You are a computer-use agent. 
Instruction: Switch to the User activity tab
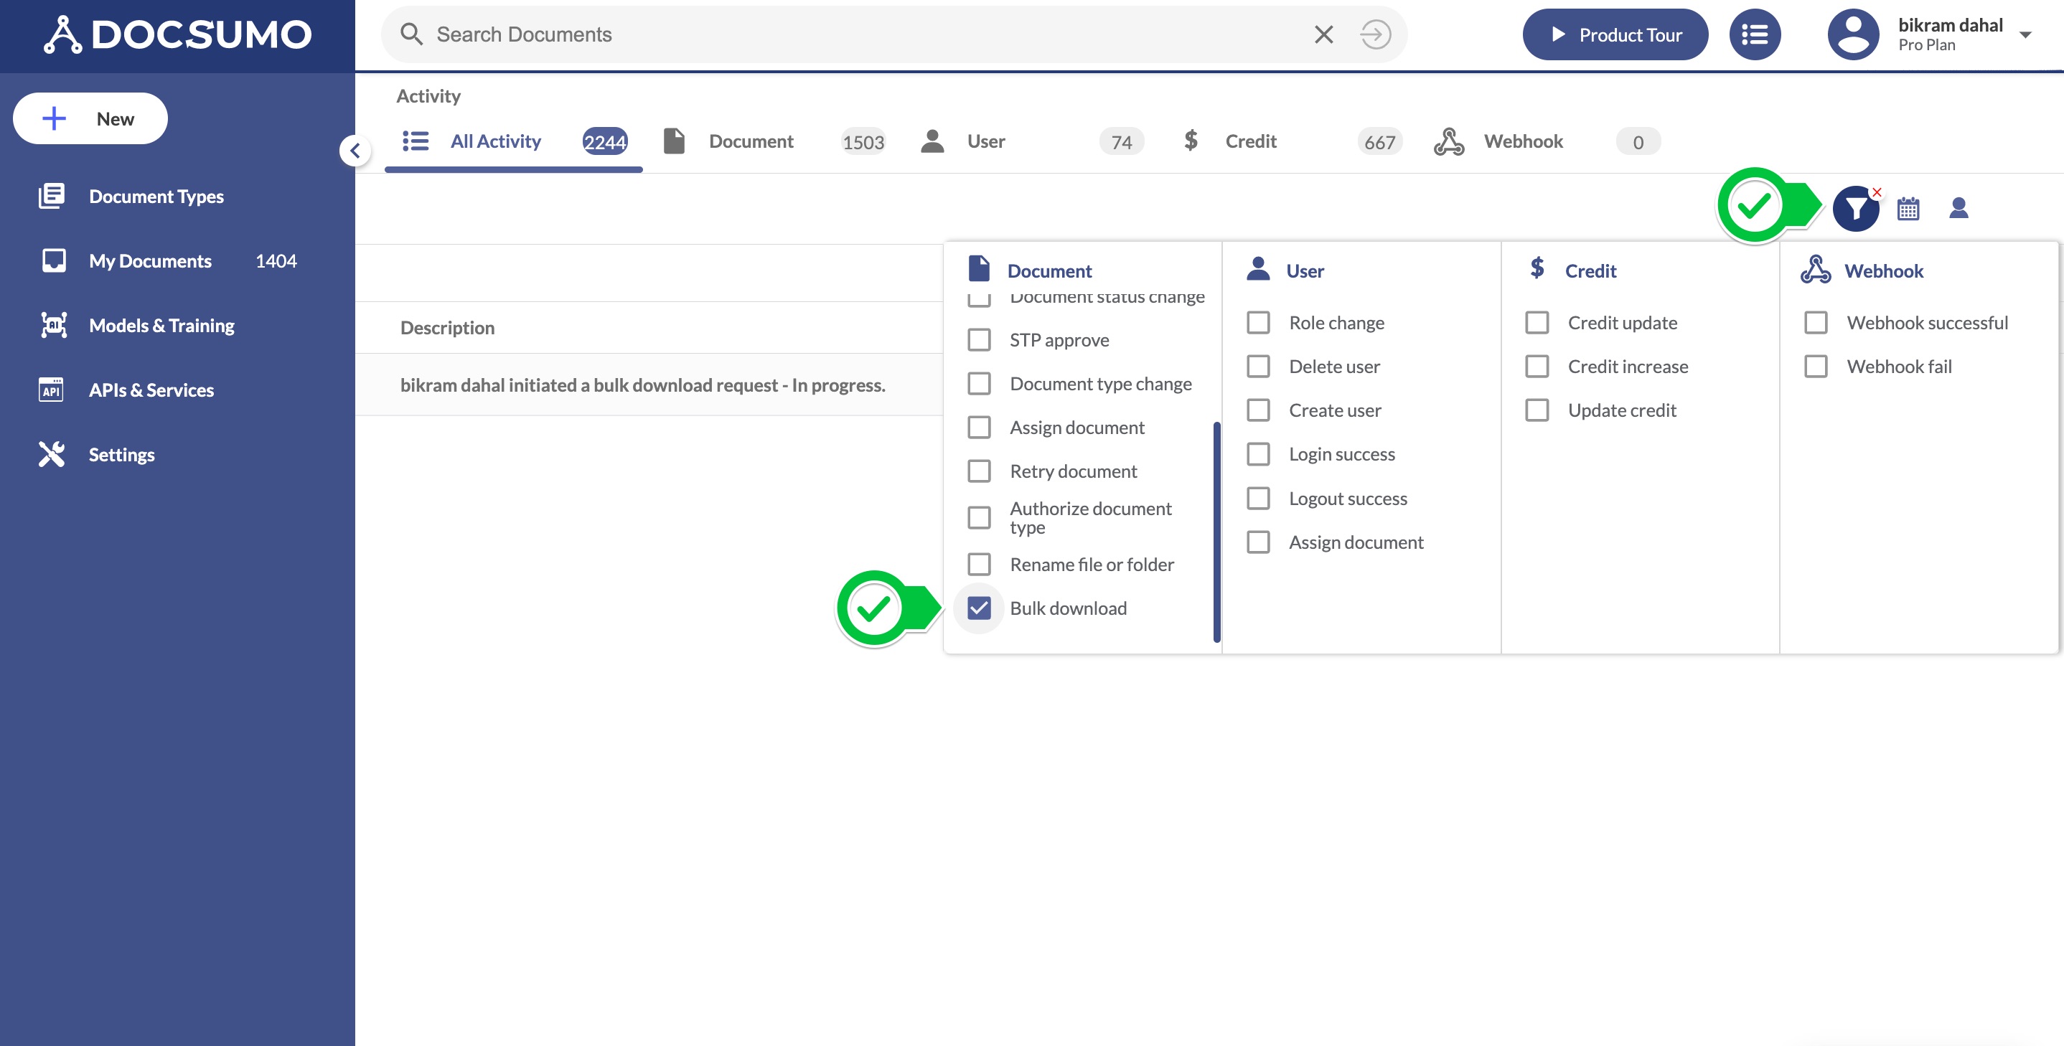pyautogui.click(x=1032, y=142)
